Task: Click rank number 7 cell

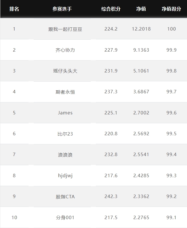Action: tap(14, 154)
